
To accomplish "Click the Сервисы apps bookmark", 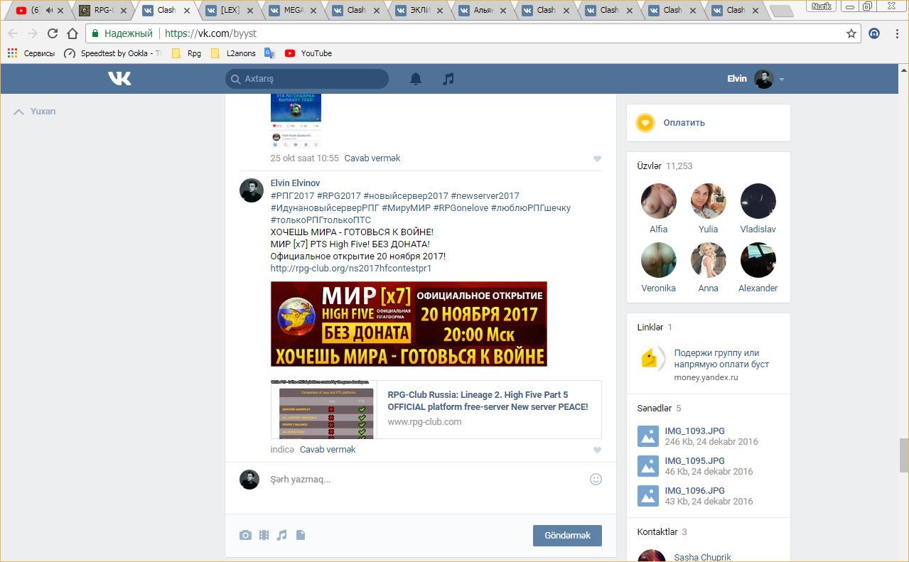I will [31, 53].
